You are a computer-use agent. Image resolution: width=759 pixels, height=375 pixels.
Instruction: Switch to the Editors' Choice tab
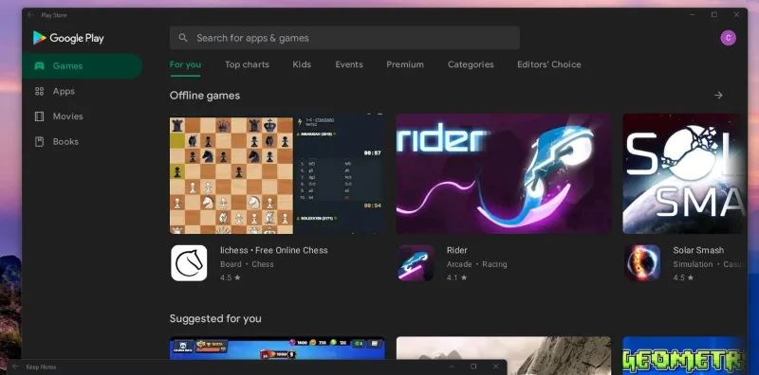pos(549,64)
